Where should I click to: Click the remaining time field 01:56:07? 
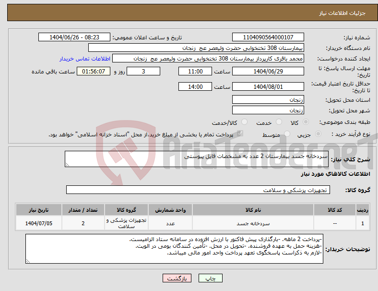coord(94,71)
